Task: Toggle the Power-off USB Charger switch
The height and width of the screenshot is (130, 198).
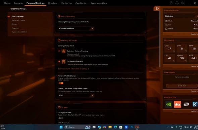Action: point(61,83)
